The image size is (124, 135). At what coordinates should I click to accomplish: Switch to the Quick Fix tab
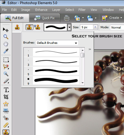point(45,18)
